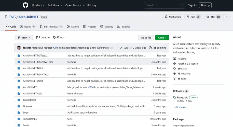Click 'add additional licenses' commit message
The image size is (233, 127).
pos(106,106)
